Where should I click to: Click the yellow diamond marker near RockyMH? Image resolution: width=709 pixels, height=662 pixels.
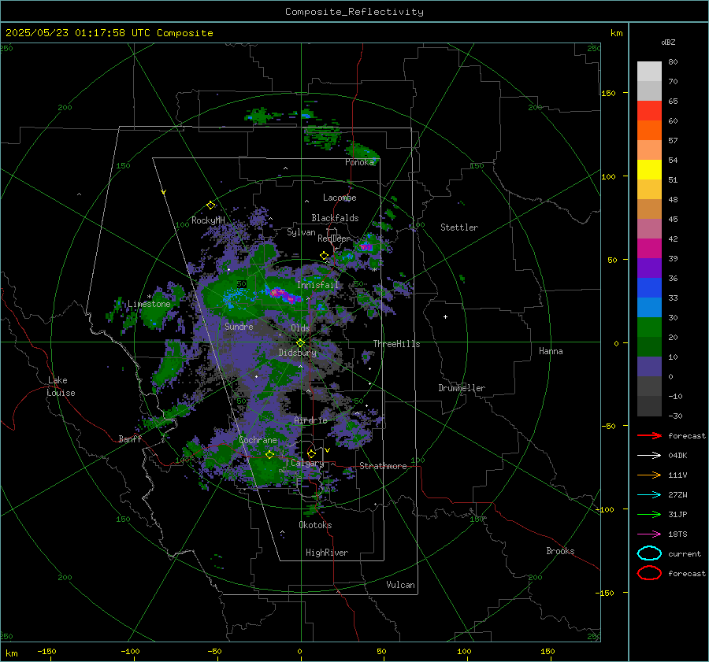point(210,205)
